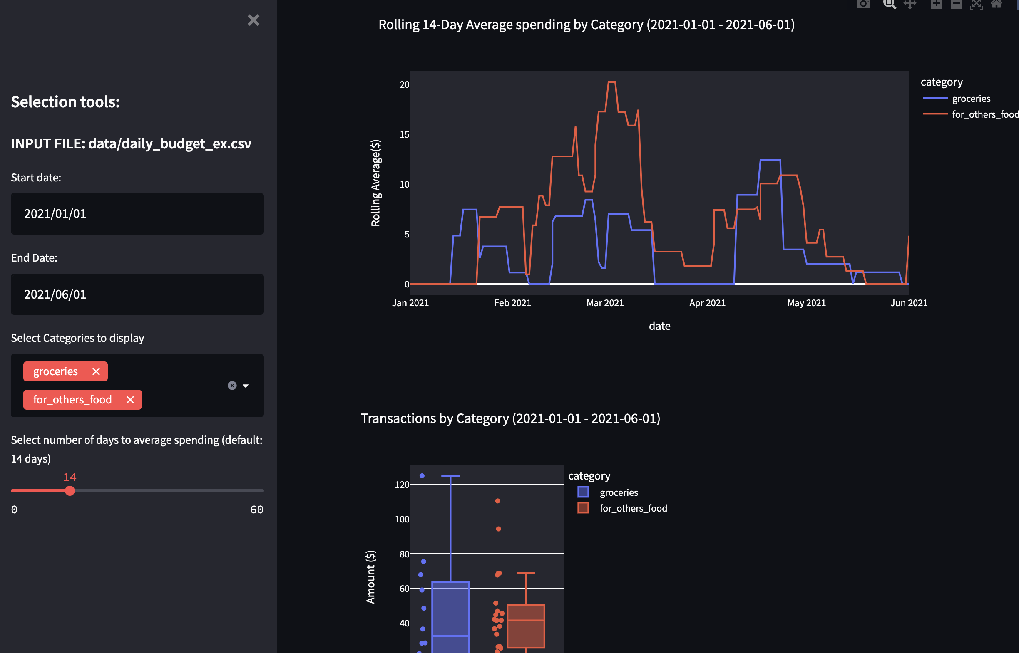
Task: Activate the pan tool in chart toolbar
Action: tap(910, 4)
